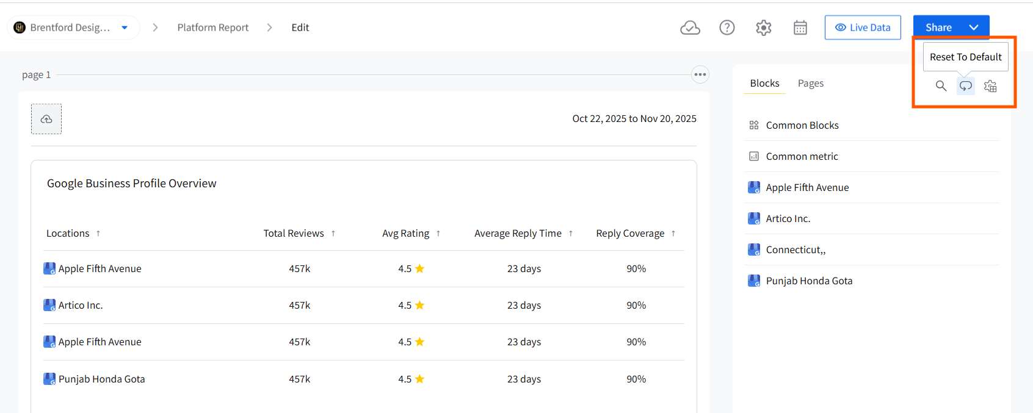Sort by Total Reviews column arrow
This screenshot has height=413, width=1033.
333,234
